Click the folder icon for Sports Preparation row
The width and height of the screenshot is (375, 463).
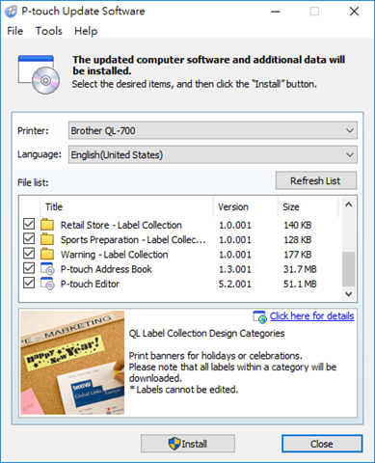47,239
